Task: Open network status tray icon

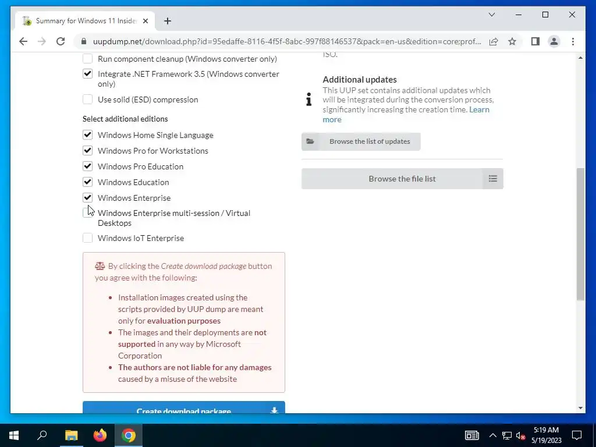Action: click(x=507, y=435)
